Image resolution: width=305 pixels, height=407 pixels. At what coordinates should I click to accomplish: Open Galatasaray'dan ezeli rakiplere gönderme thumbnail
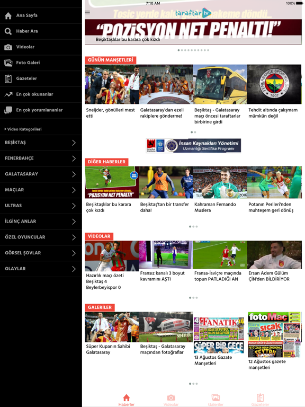166,84
